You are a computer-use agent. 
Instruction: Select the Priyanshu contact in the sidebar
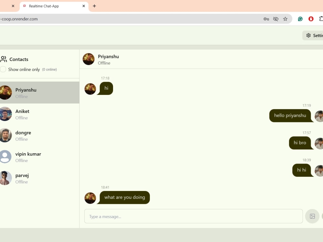pos(39,93)
